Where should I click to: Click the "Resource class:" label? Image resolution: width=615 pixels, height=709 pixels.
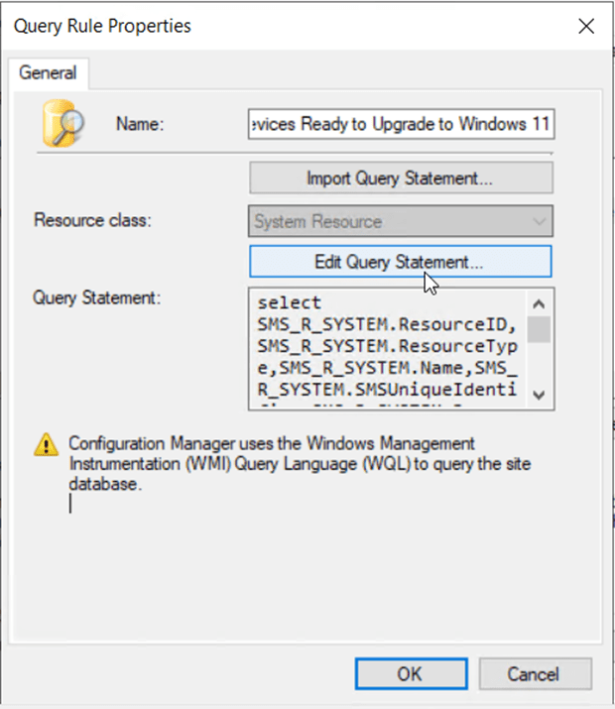92,220
